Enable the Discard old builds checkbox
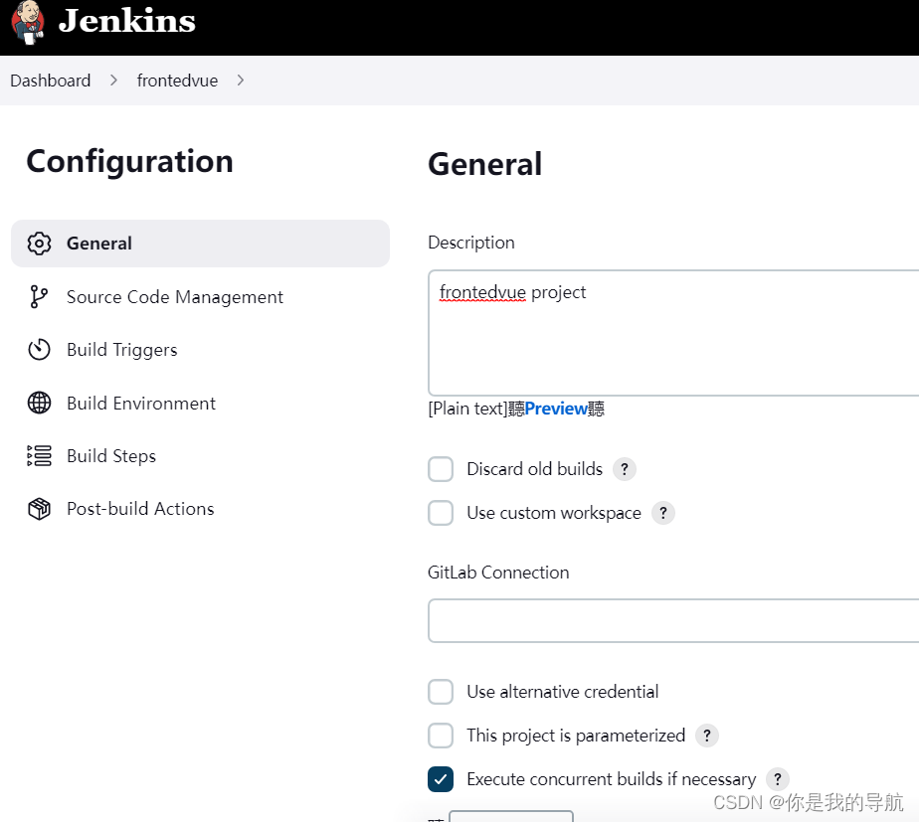Image resolution: width=919 pixels, height=822 pixels. pos(441,468)
